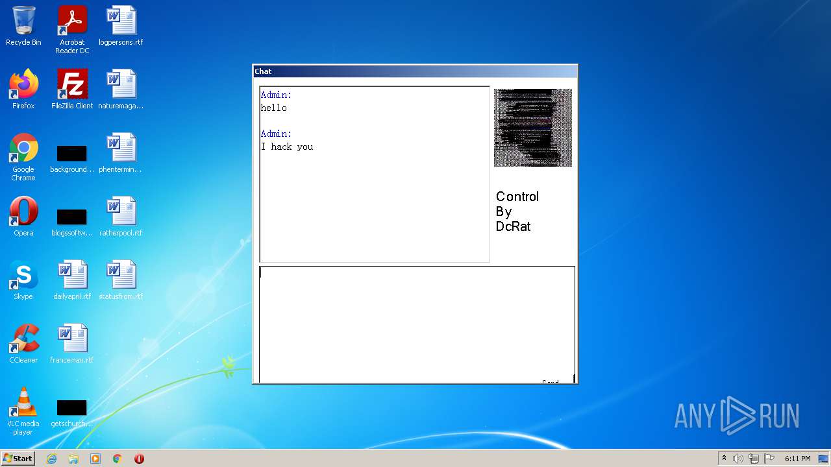Click the network tray icon
The width and height of the screenshot is (831, 467).
point(754,459)
